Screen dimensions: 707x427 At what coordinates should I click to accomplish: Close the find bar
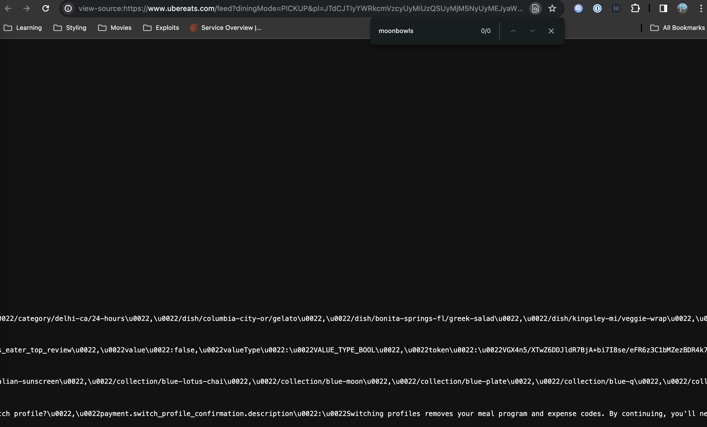pyautogui.click(x=551, y=31)
